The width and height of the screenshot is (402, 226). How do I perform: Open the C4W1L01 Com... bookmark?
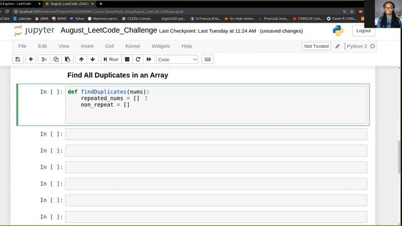click(308, 18)
